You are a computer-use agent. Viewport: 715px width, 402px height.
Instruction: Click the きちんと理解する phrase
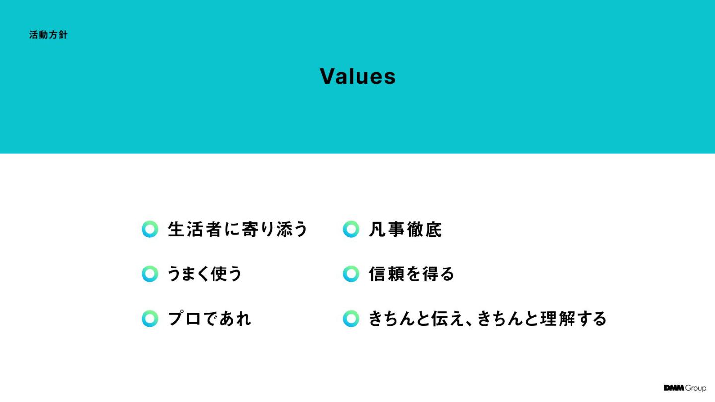pyautogui.click(x=542, y=318)
